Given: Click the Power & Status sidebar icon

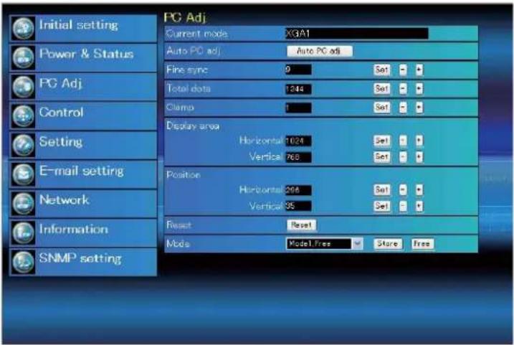Looking at the screenshot, I should point(23,57).
